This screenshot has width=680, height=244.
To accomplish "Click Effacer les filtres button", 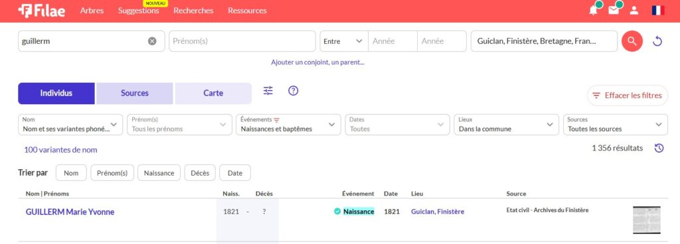I will 627,95.
